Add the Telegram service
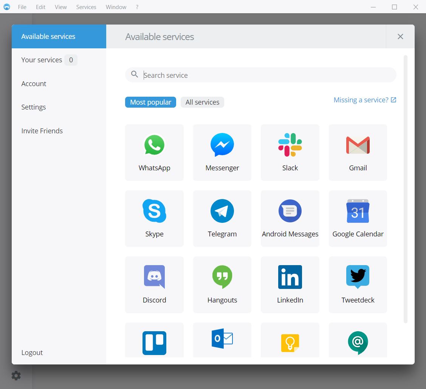This screenshot has height=389, width=426. (222, 219)
